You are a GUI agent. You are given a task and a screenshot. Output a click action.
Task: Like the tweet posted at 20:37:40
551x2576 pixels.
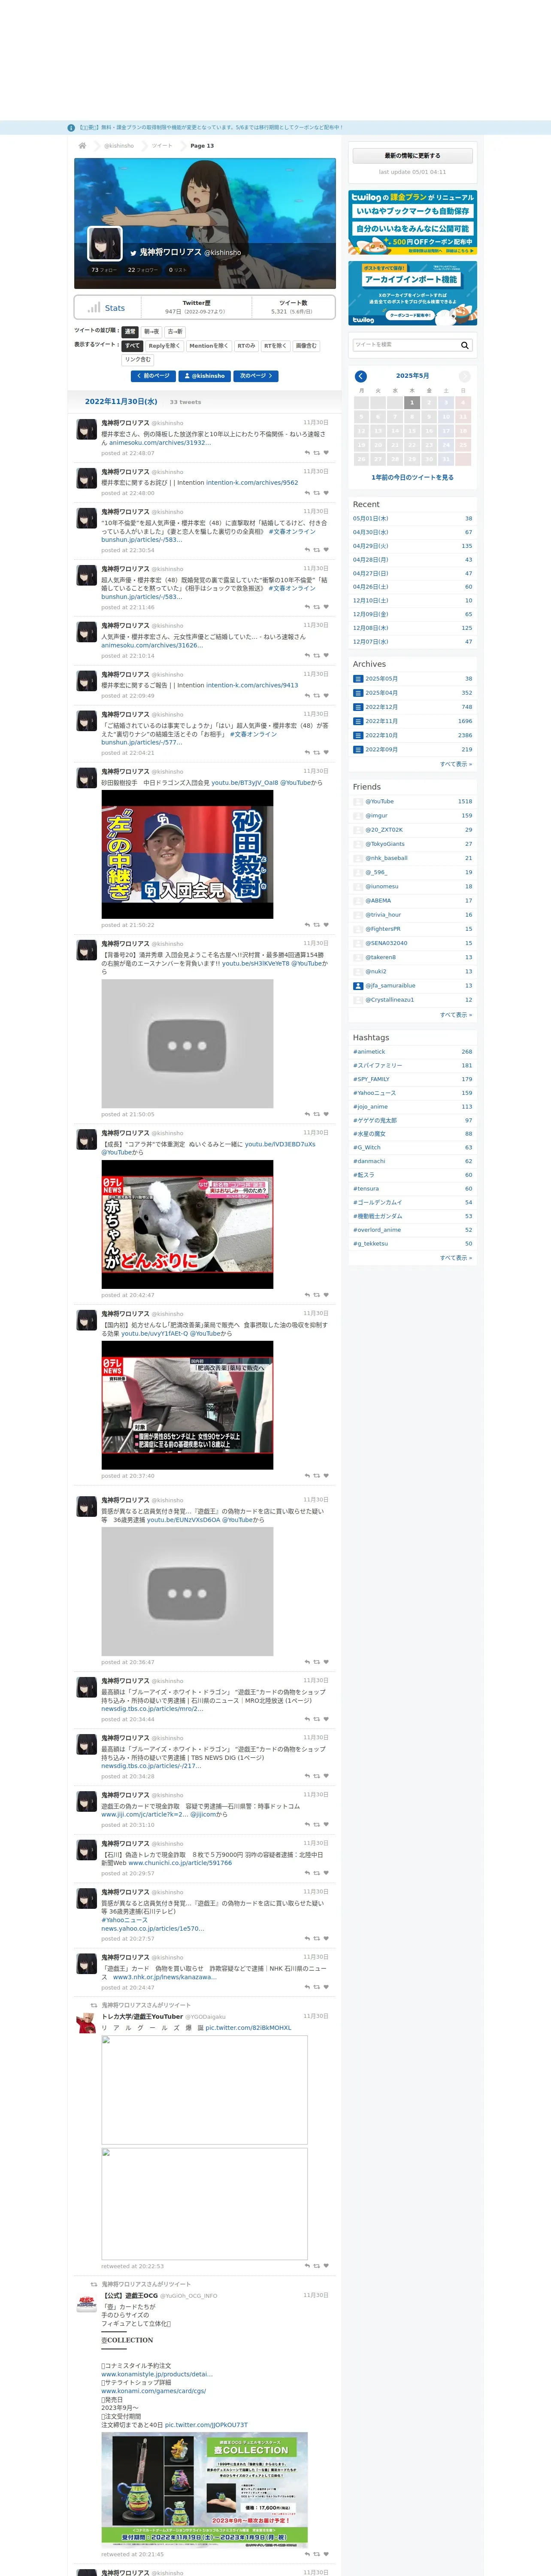point(326,1476)
